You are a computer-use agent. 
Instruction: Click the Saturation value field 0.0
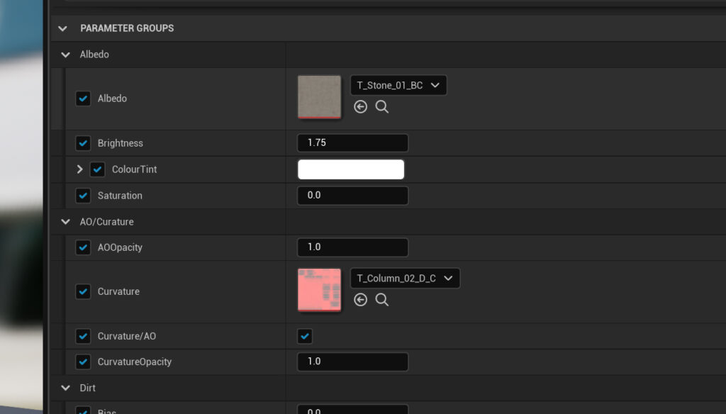click(x=353, y=196)
